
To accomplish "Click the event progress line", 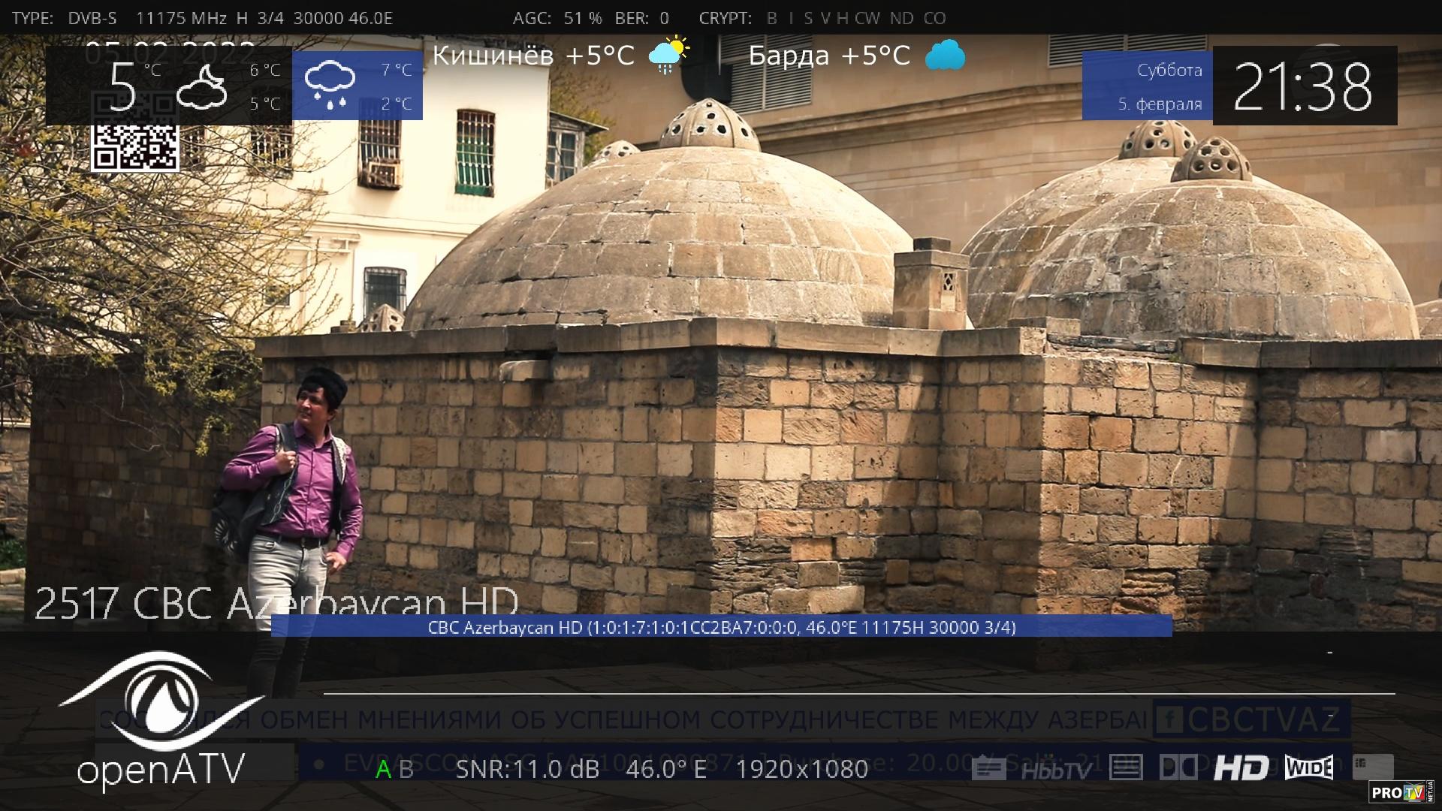I will (x=858, y=693).
